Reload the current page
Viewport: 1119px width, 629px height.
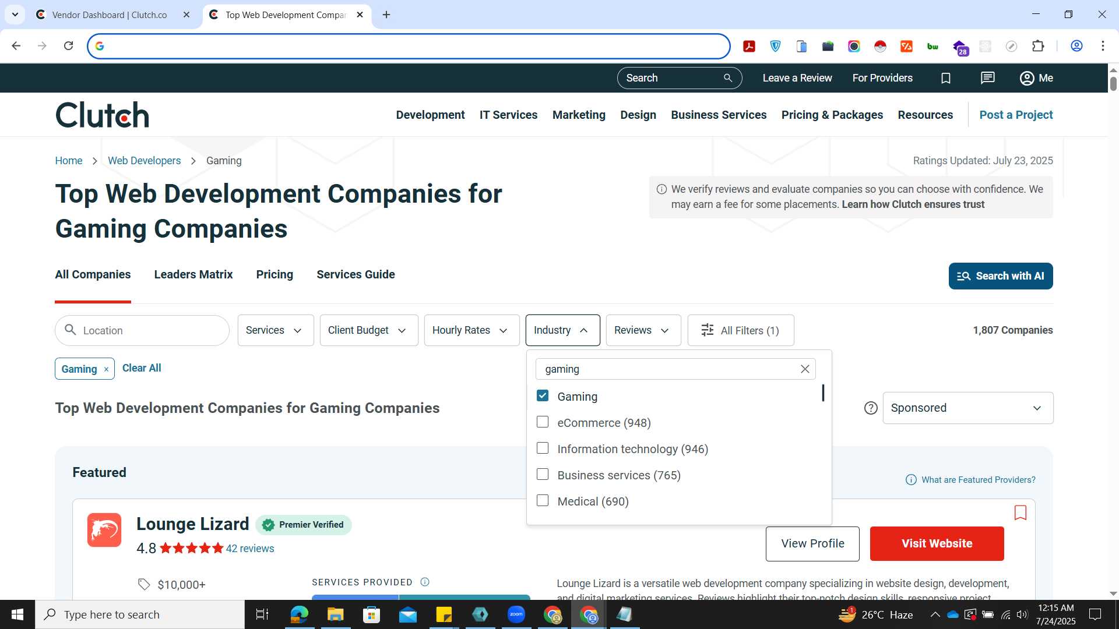pyautogui.click(x=68, y=46)
